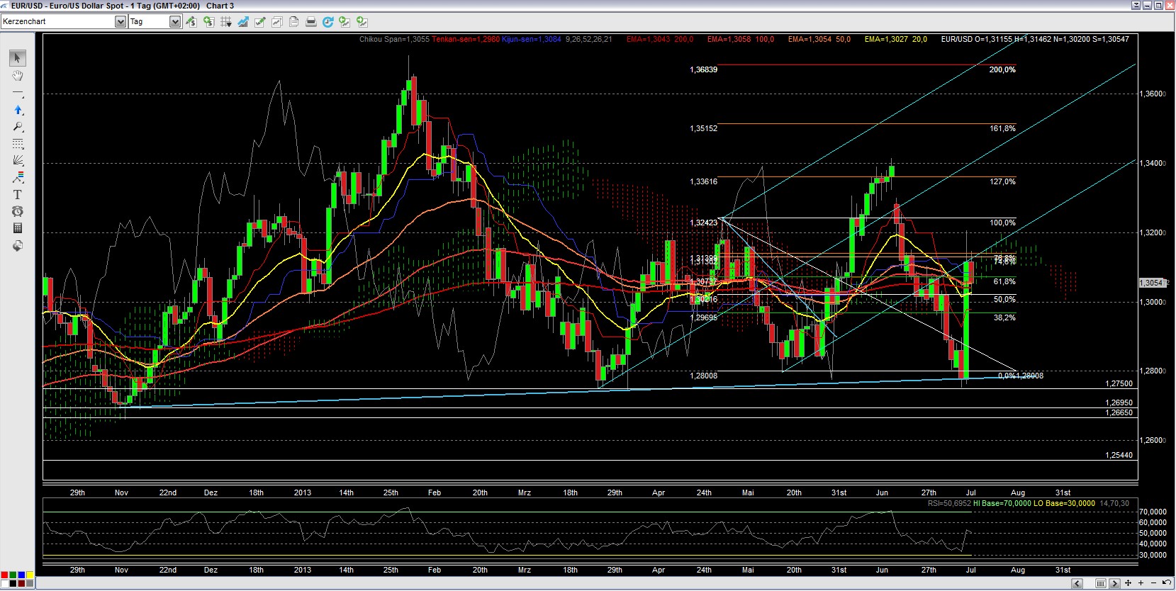Open the alarm clock alert tool
Viewport: 1176px width, 591px height.
[x=18, y=211]
